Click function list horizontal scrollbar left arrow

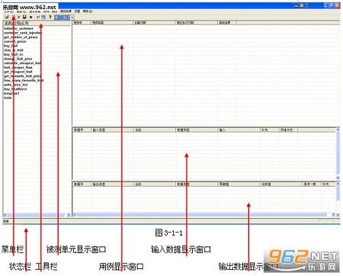click(x=5, y=215)
